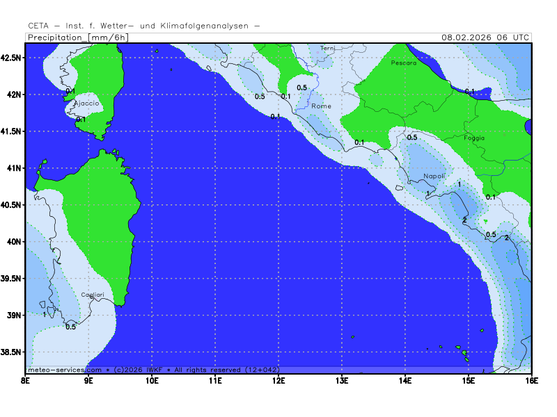Click the Cagliari city label
Viewport: 557px width, 417px height.
tap(93, 295)
